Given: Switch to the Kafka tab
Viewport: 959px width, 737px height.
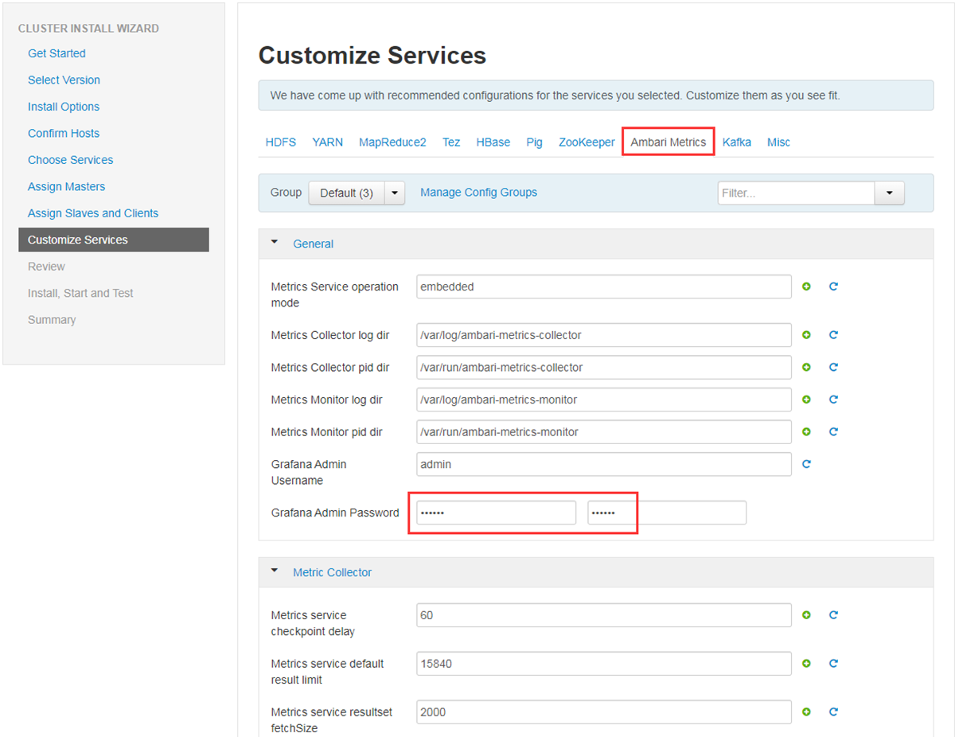Looking at the screenshot, I should tap(737, 142).
